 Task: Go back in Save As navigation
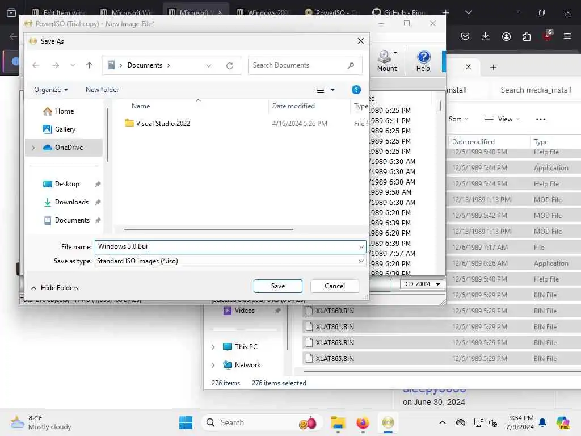click(x=36, y=65)
